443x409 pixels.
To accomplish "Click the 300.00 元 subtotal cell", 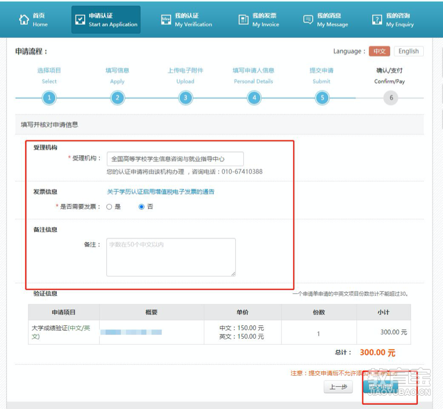I will pos(384,332).
